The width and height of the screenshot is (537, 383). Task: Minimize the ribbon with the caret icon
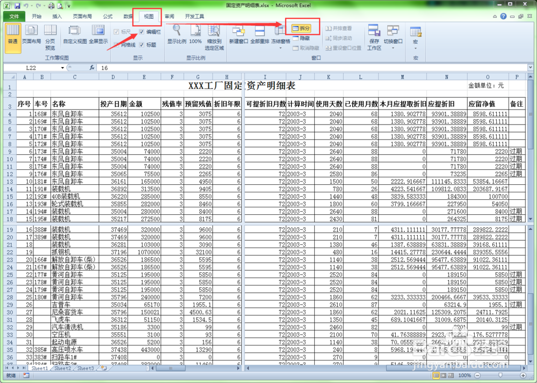(495, 17)
